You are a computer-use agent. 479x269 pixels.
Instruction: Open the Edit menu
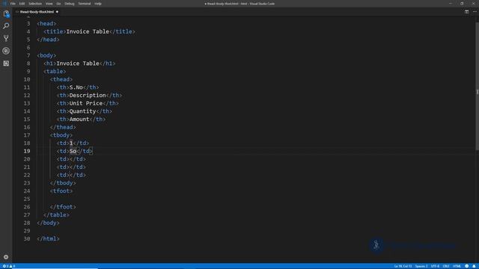(x=22, y=4)
